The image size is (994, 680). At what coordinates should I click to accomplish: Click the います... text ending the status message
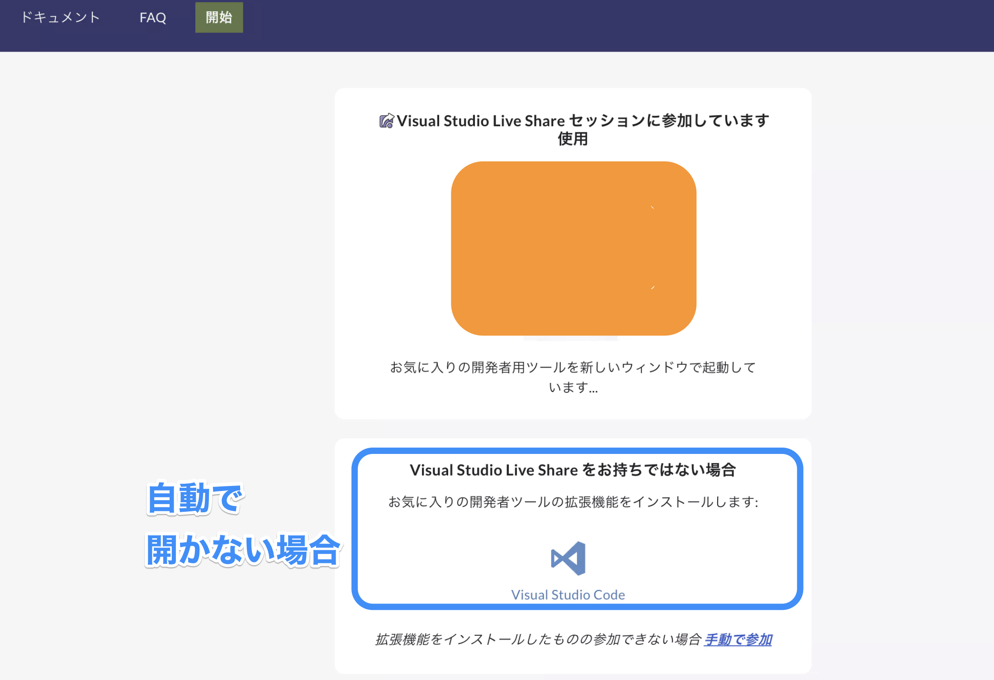573,387
